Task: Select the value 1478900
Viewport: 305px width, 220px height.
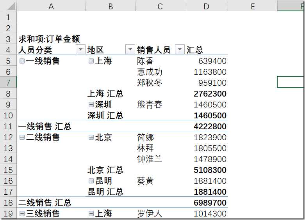Action: [210, 159]
